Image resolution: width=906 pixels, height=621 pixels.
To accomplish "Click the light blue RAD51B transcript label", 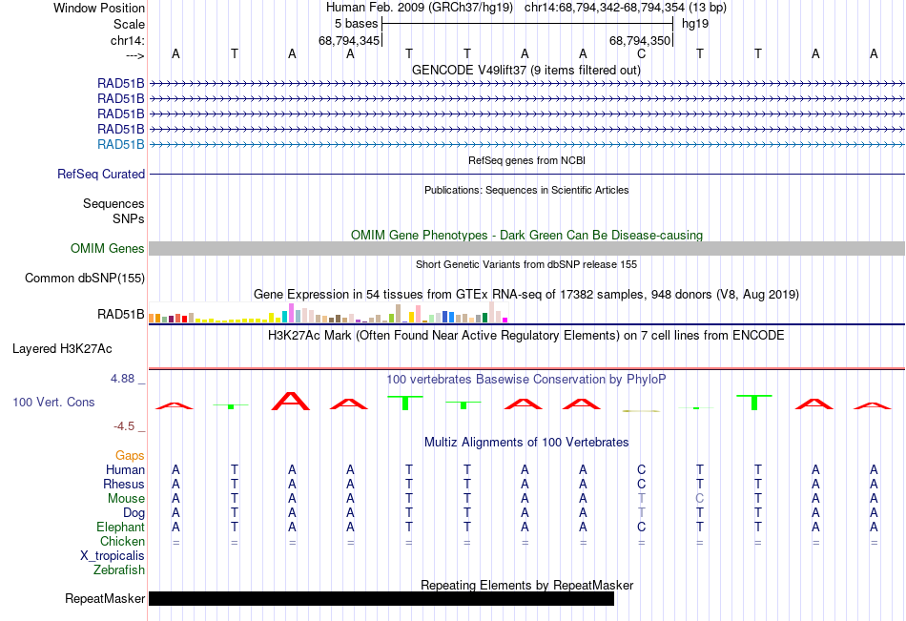I will click(x=121, y=145).
